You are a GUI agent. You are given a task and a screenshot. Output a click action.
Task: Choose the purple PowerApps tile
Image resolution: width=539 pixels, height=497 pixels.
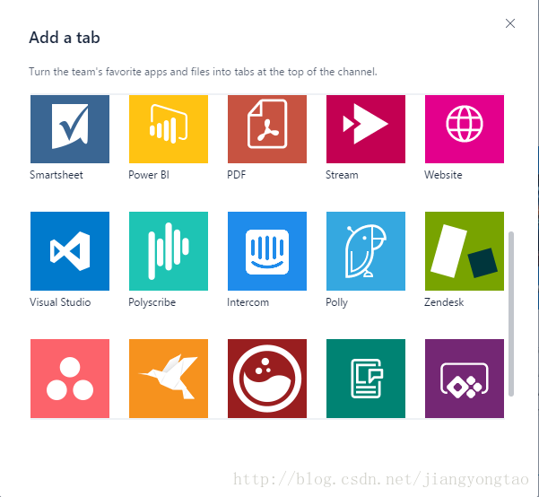tap(465, 379)
